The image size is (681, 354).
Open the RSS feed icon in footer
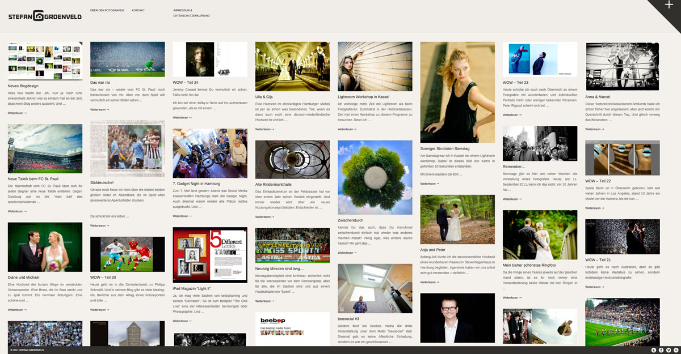(675, 350)
